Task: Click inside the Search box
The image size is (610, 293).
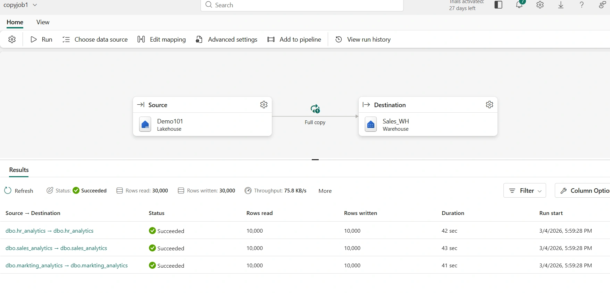Action: [x=302, y=5]
